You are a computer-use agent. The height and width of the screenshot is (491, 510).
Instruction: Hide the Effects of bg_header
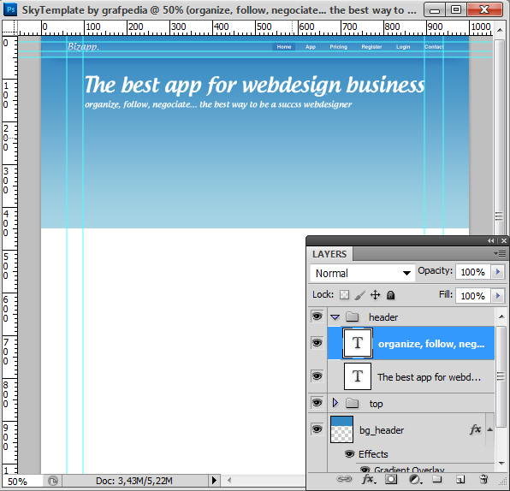(x=350, y=454)
